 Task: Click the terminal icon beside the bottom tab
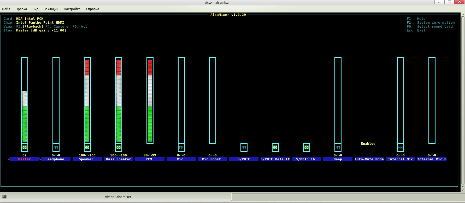pos(4,197)
